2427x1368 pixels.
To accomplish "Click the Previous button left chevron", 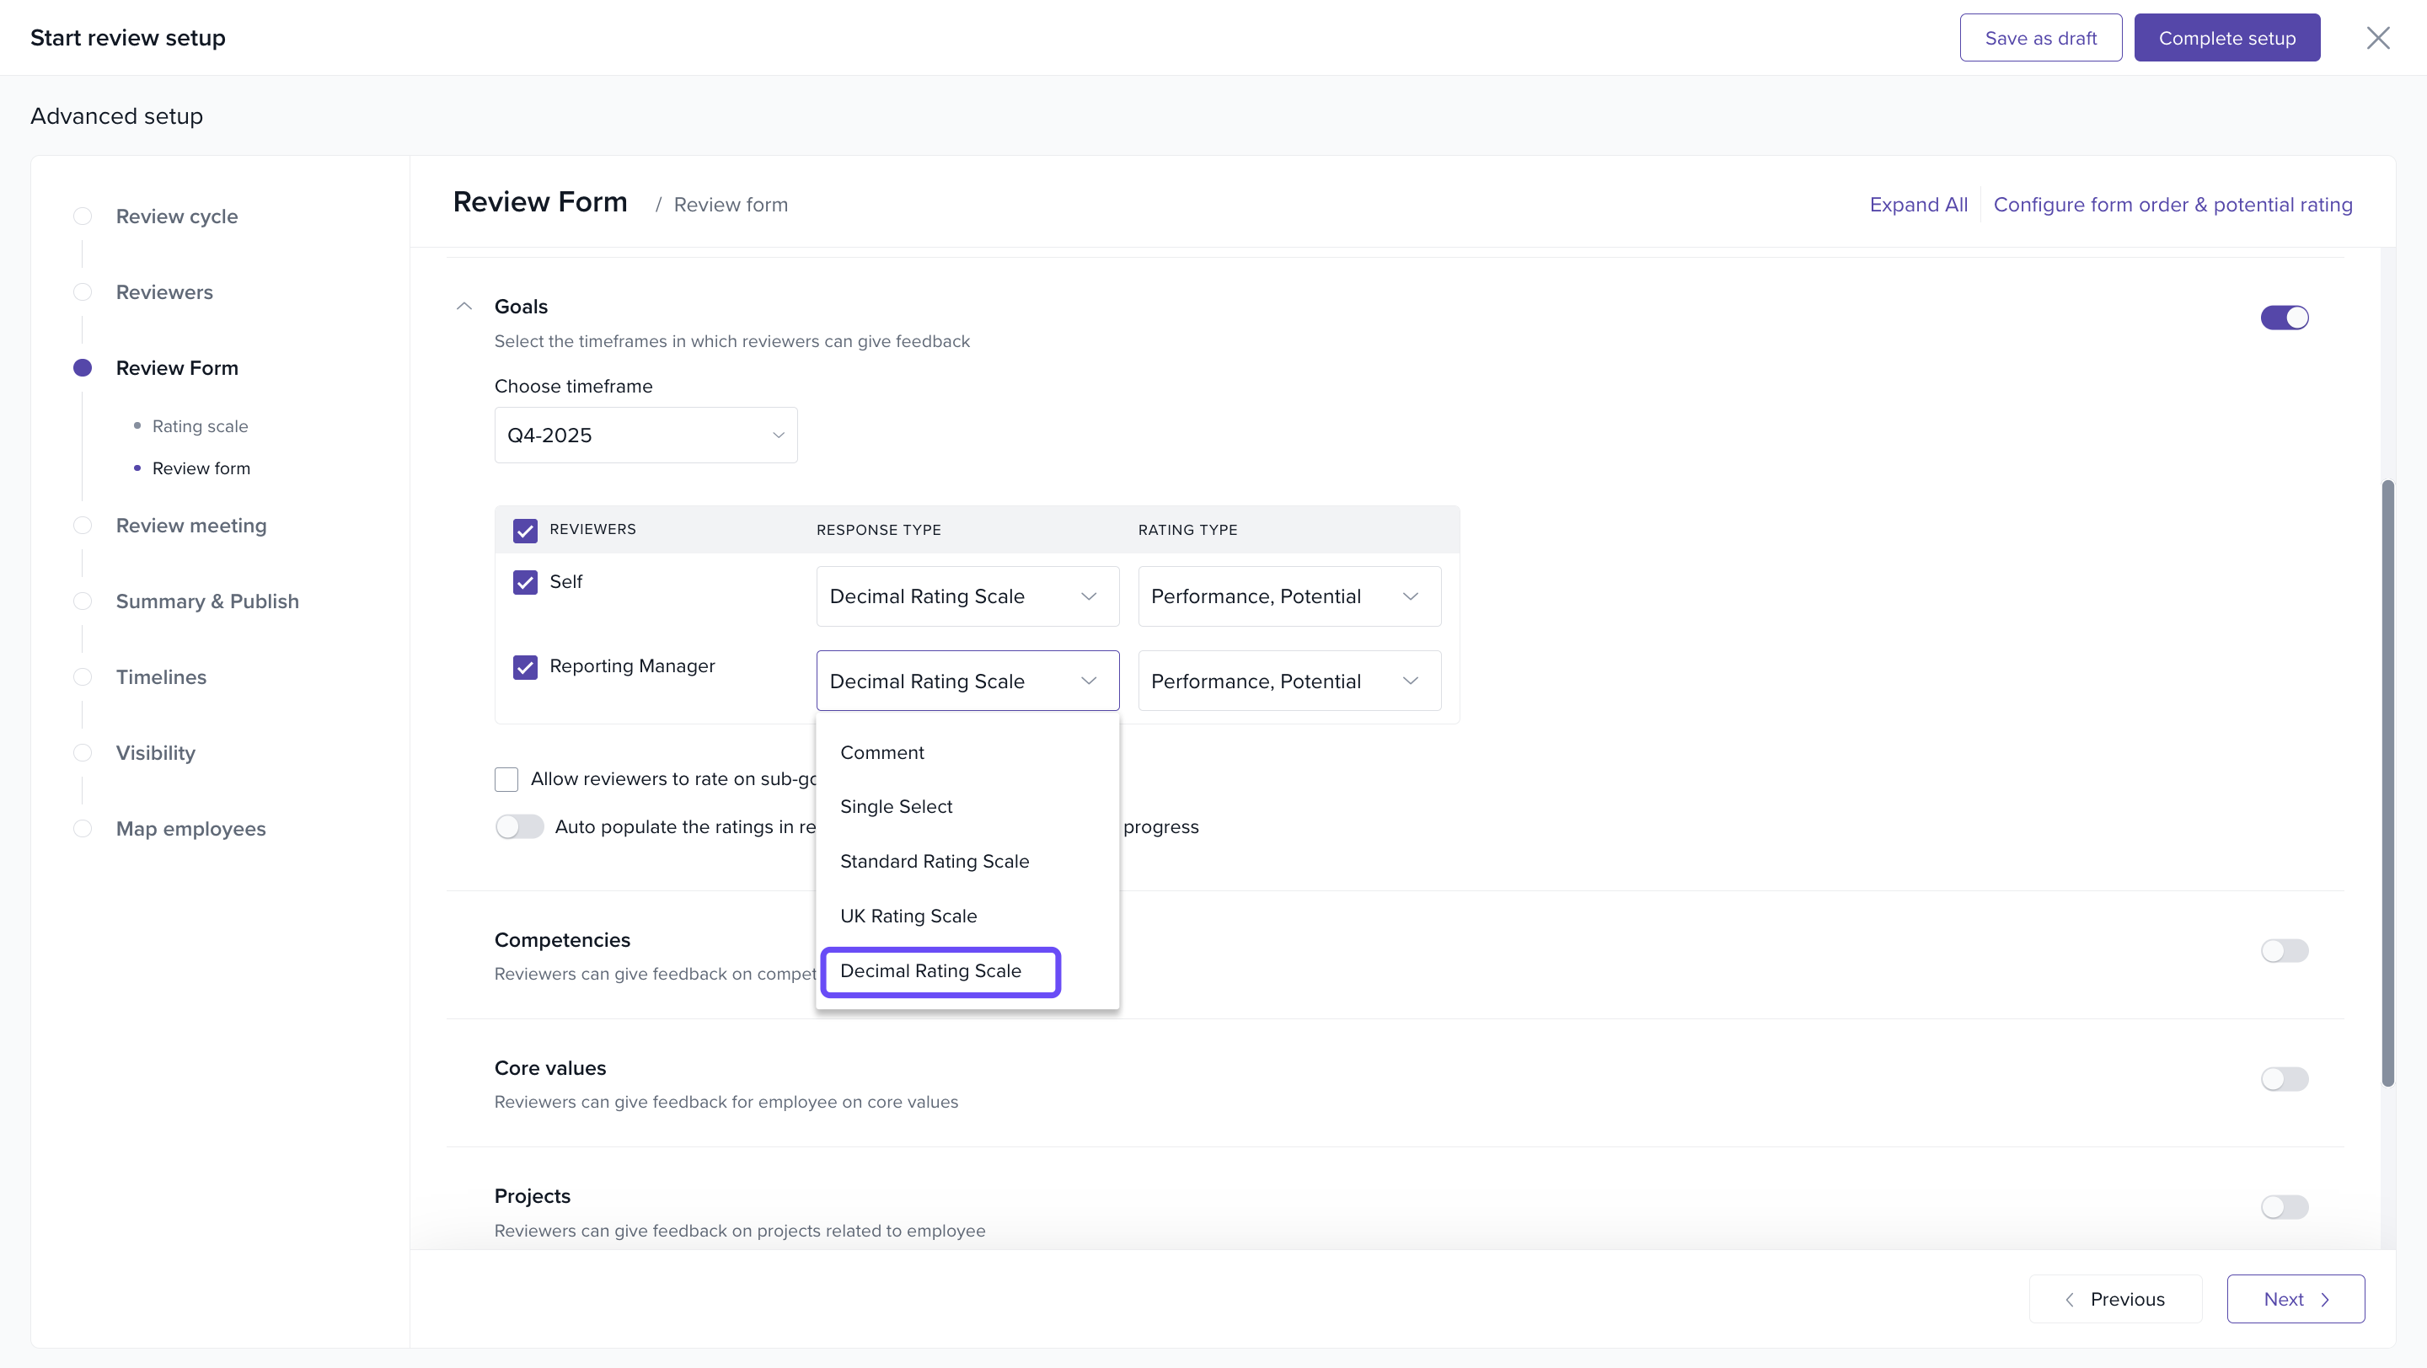I will [x=2070, y=1299].
